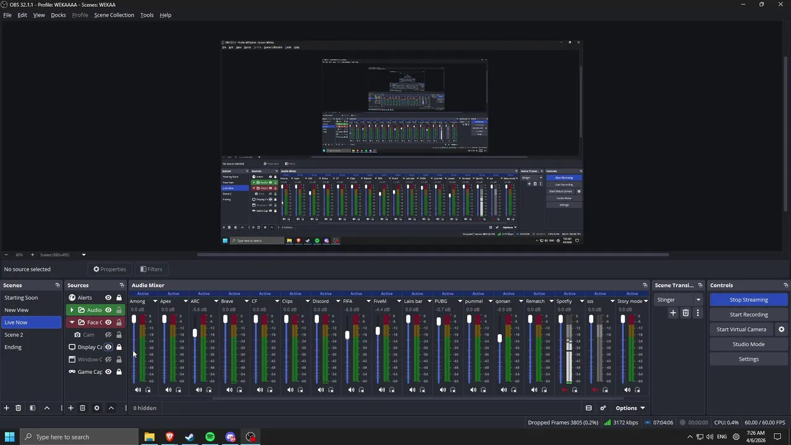Open the Rematch channel dropdown menu

coord(551,302)
